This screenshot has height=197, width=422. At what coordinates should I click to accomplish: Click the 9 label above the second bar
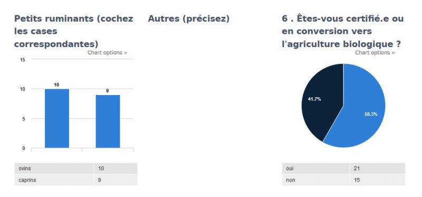pyautogui.click(x=108, y=91)
